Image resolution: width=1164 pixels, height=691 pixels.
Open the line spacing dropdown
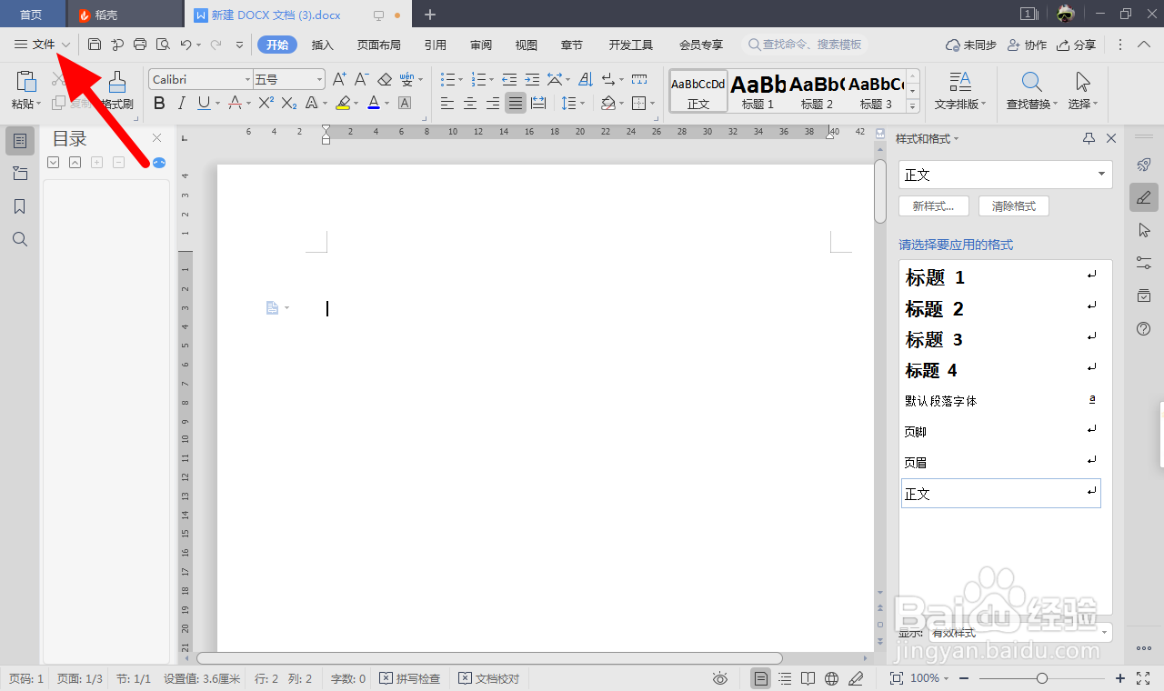583,104
